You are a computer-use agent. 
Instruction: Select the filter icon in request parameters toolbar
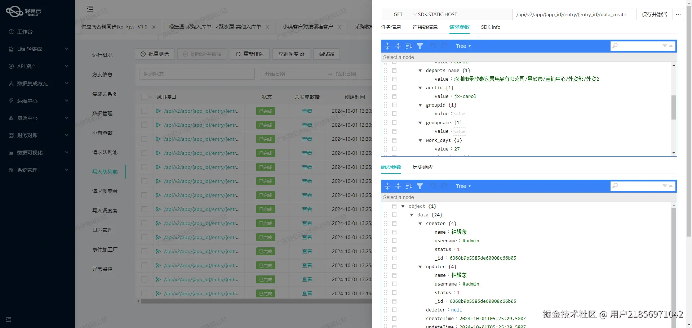click(420, 46)
